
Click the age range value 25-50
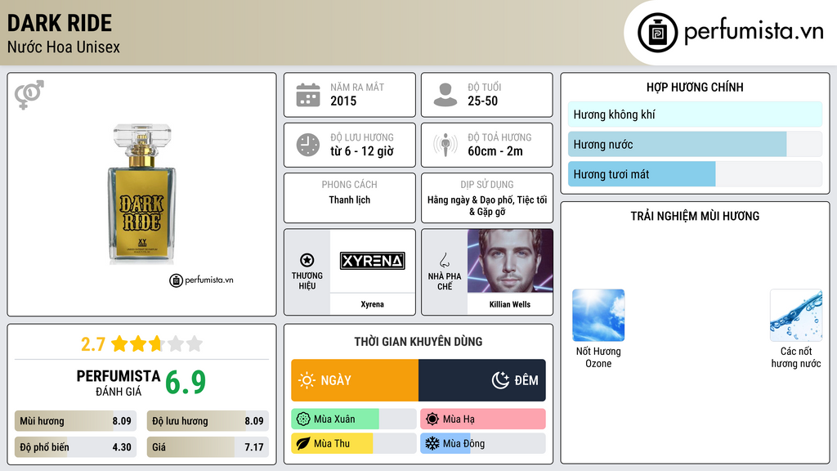point(482,101)
